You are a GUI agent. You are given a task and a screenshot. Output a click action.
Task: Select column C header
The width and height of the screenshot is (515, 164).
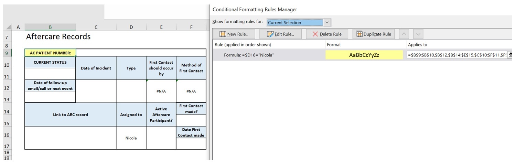pos(96,27)
